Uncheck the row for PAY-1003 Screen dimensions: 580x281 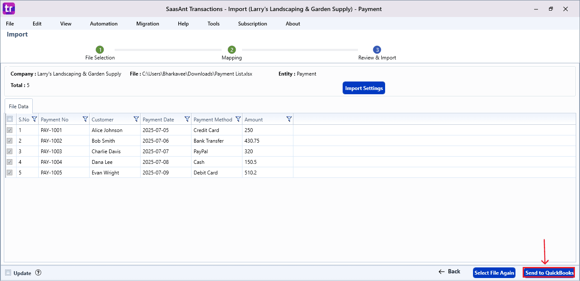point(9,151)
